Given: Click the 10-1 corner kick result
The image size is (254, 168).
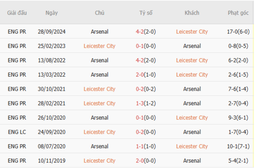Looking at the screenshot, I should tap(234, 146).
